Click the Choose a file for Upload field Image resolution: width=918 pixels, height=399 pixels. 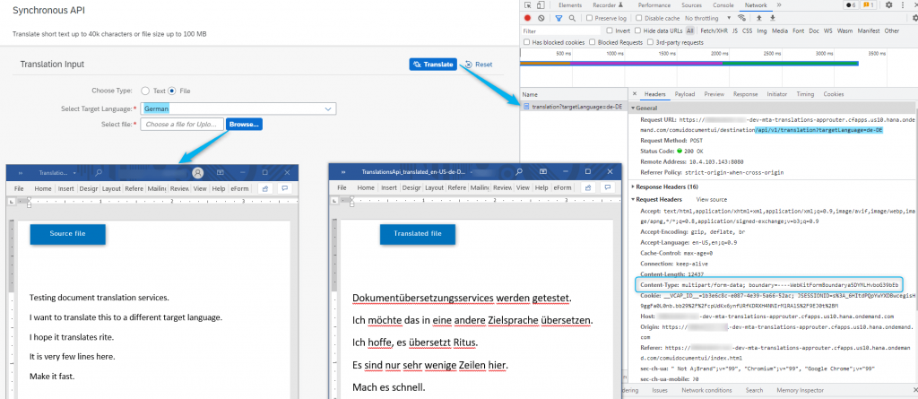(182, 125)
